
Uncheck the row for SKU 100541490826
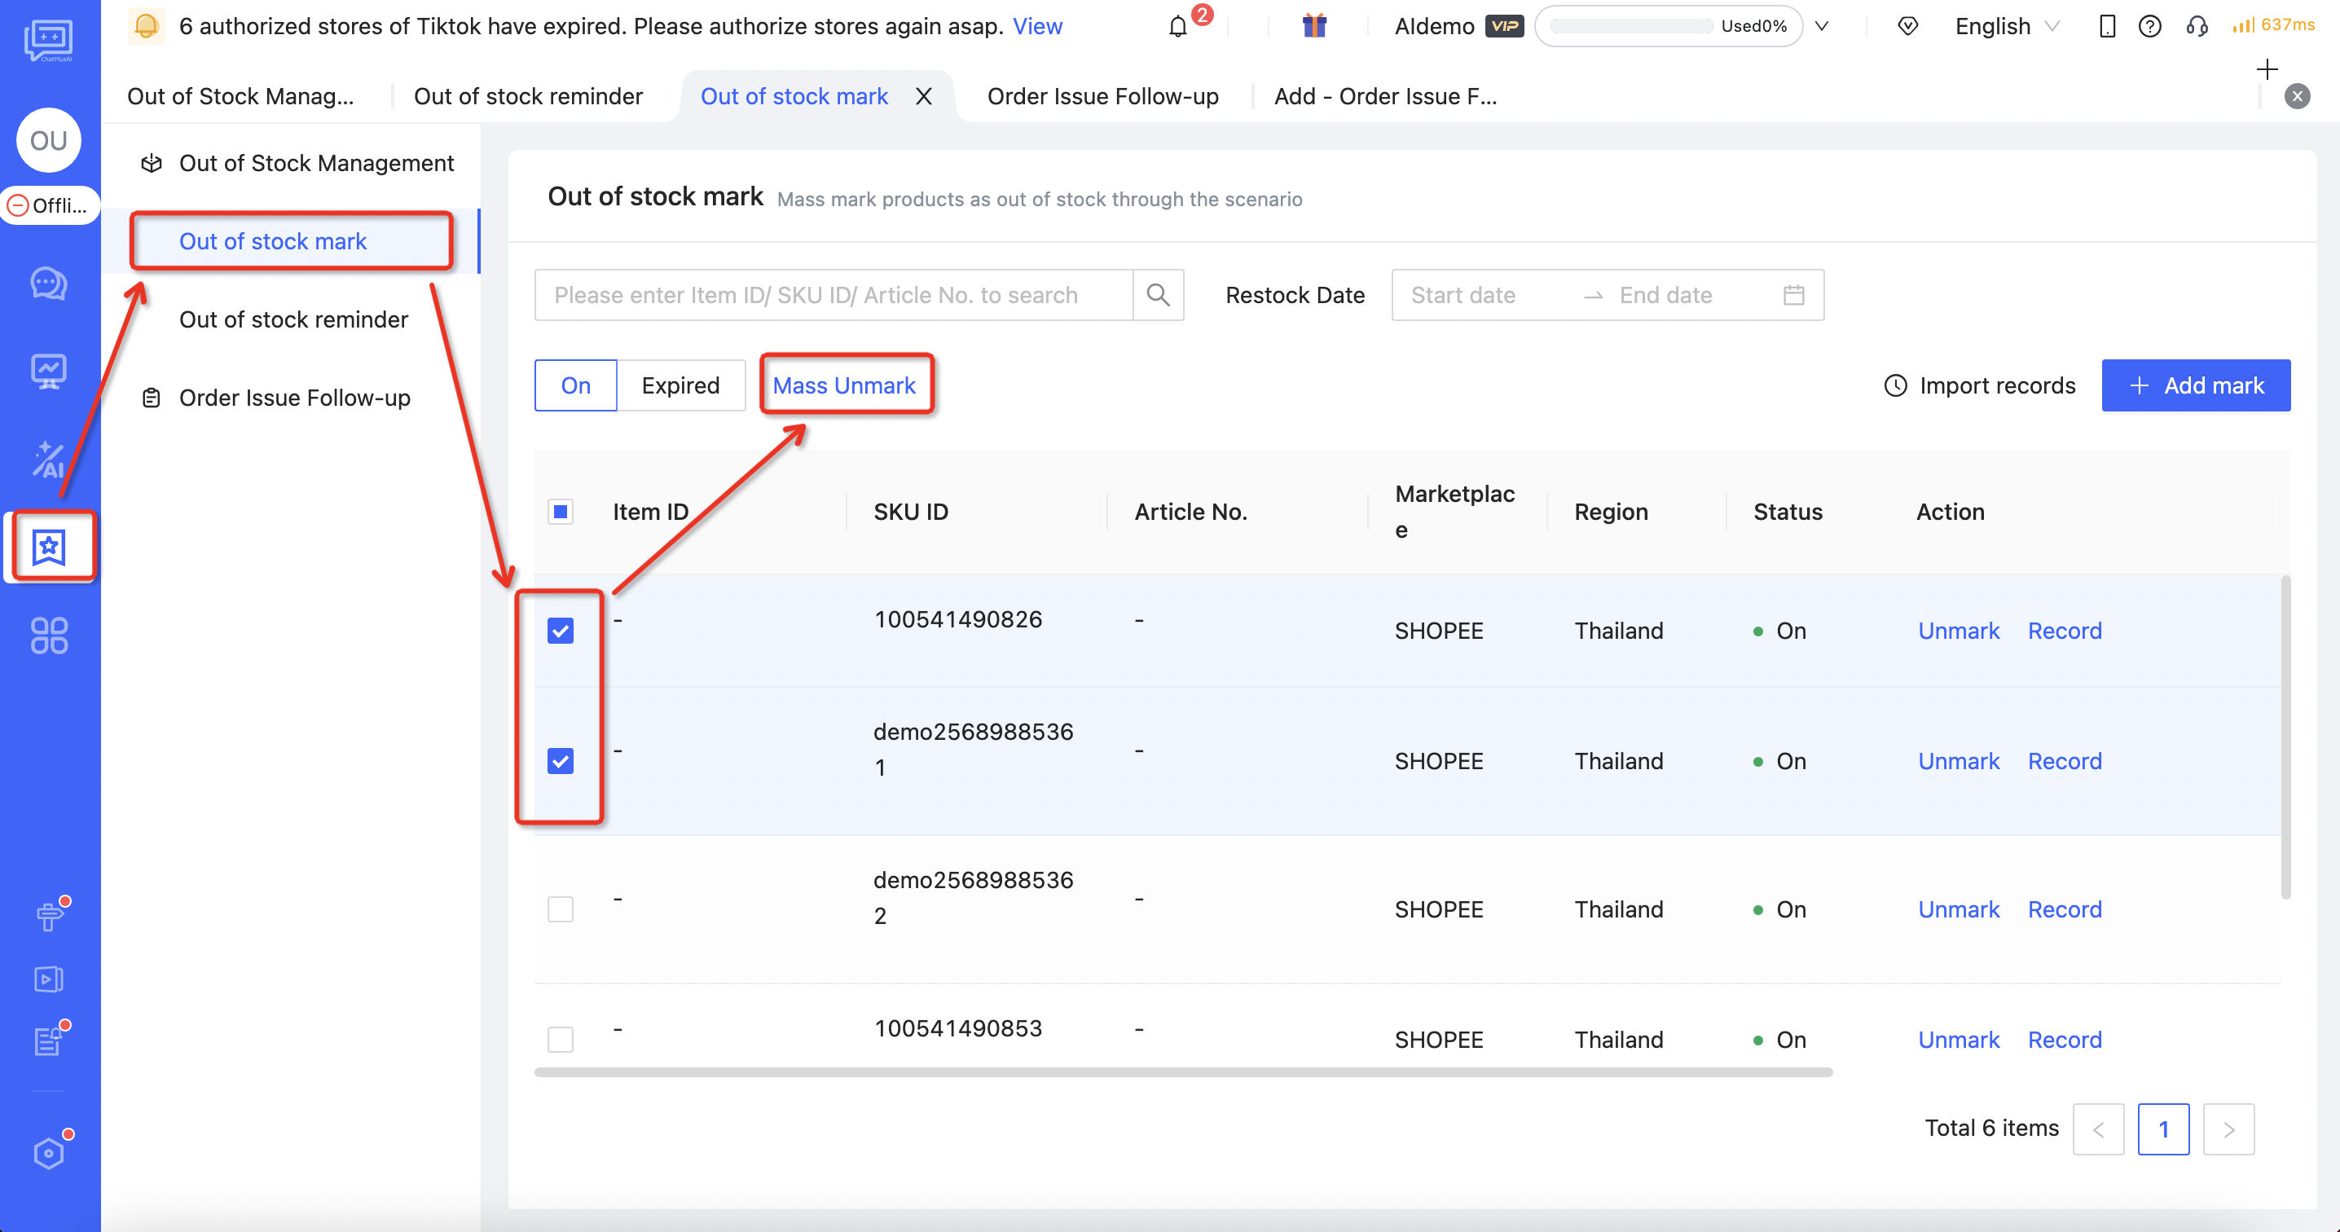(561, 631)
